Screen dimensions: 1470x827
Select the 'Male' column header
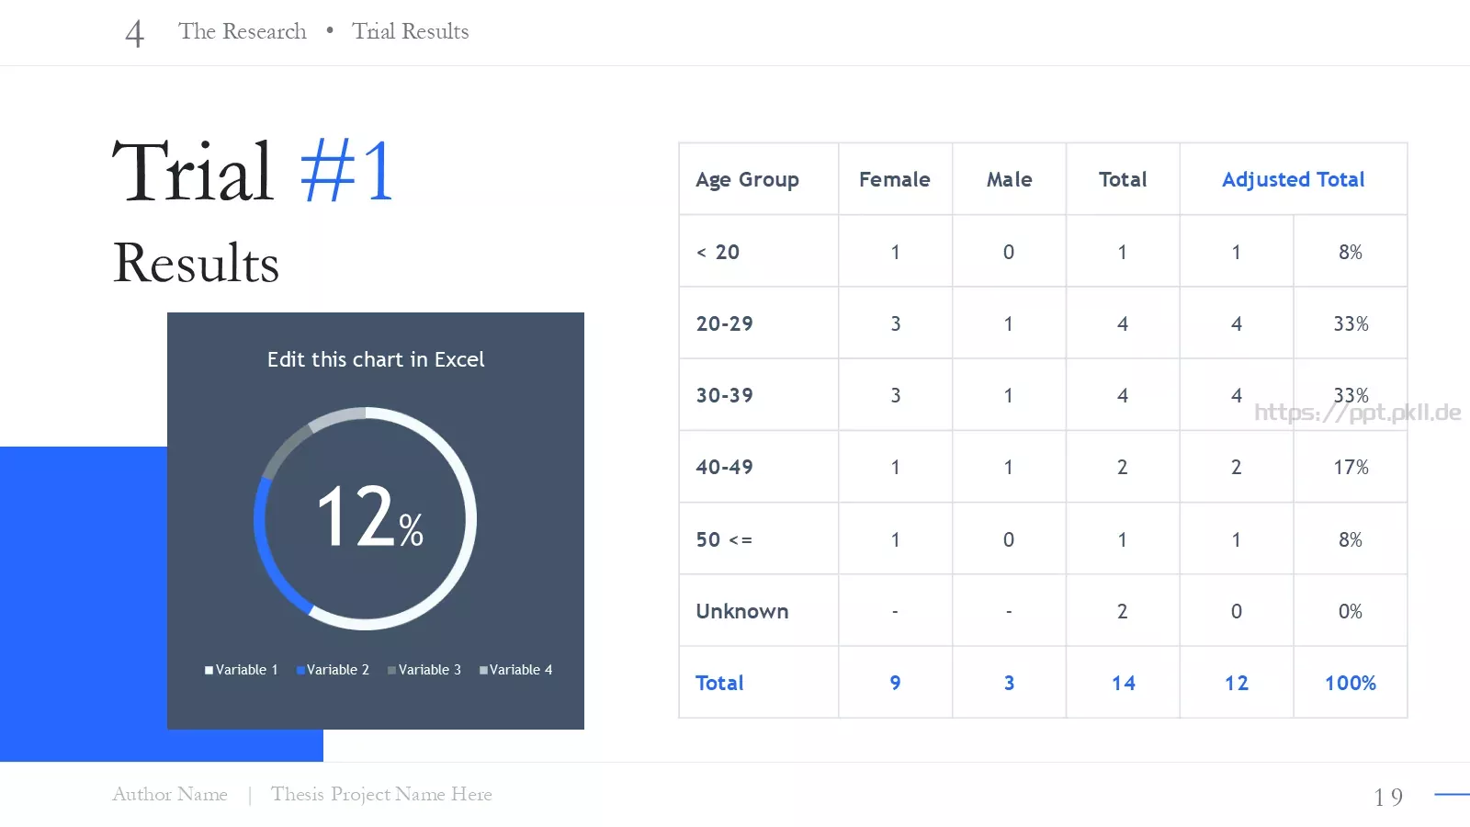pyautogui.click(x=1009, y=179)
